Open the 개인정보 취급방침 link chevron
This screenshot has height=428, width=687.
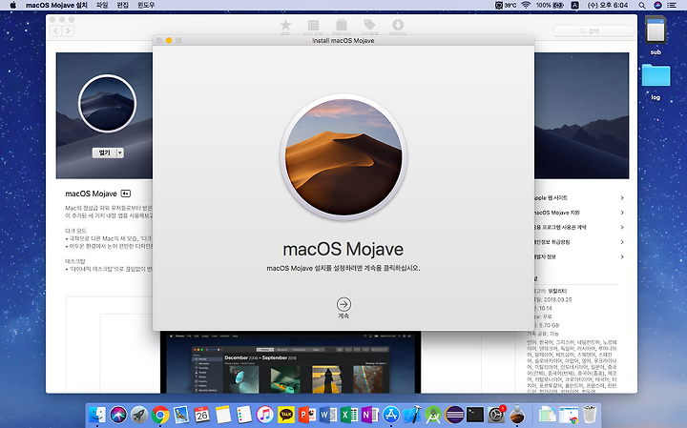tap(622, 242)
